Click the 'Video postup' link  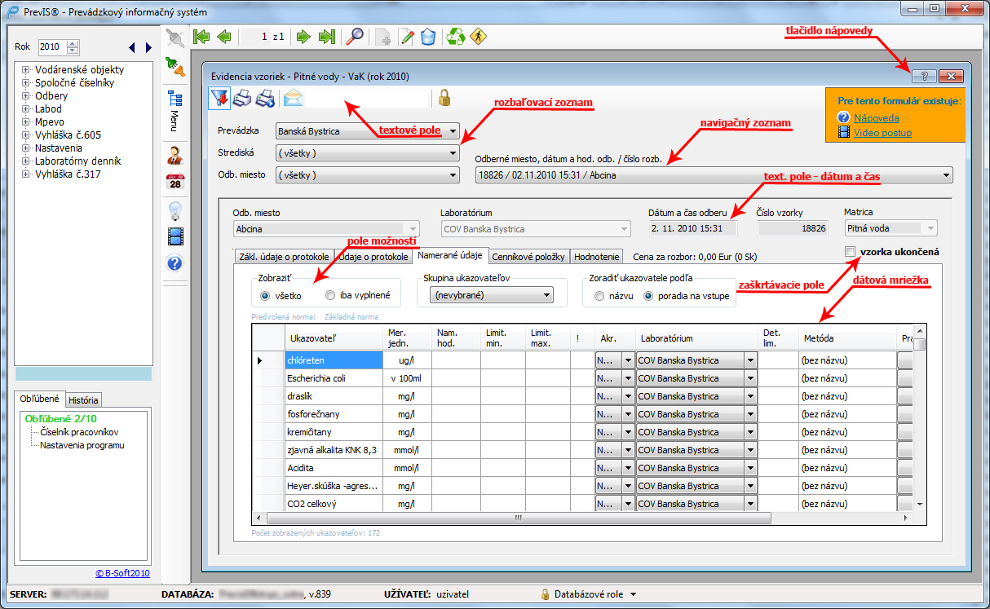click(x=882, y=133)
